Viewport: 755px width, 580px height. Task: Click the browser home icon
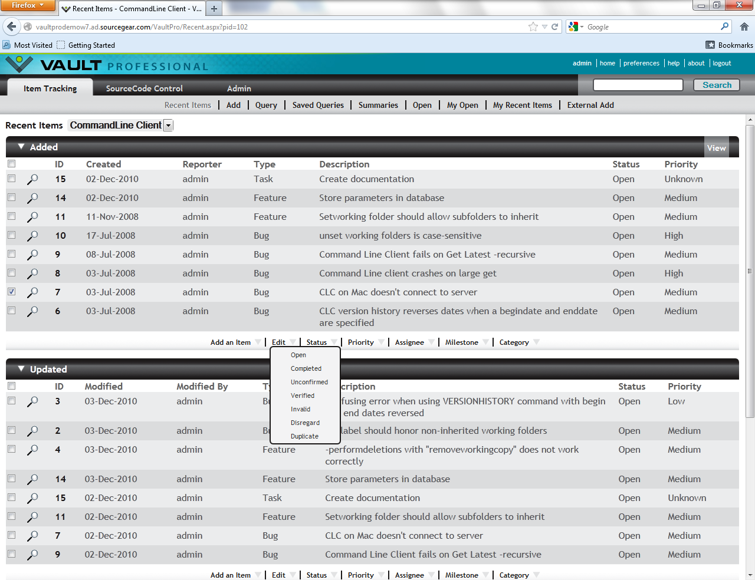click(x=744, y=27)
